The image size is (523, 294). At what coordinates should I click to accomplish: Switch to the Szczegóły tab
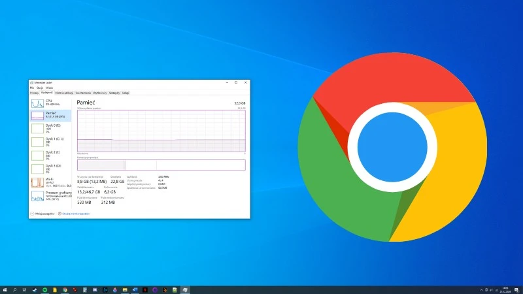click(x=114, y=93)
